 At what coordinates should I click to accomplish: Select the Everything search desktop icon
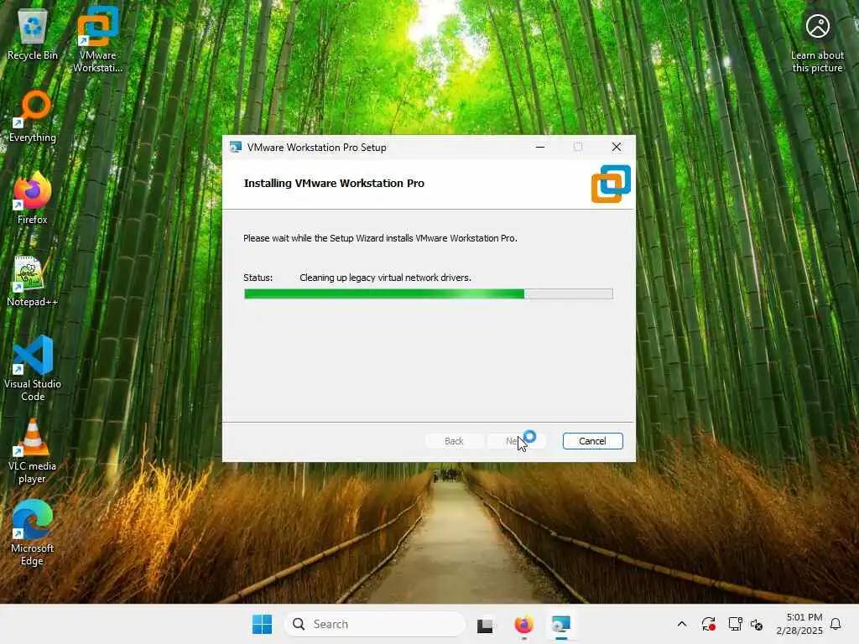click(x=33, y=117)
